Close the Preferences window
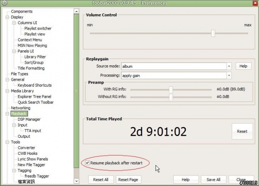This screenshot has height=186, width=259. point(255,3)
